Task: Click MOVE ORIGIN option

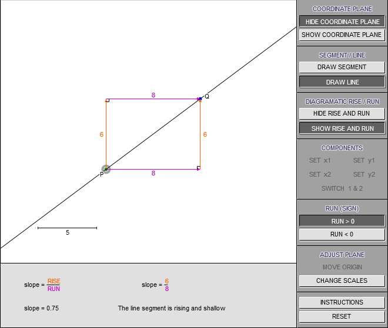Action: pos(342,267)
